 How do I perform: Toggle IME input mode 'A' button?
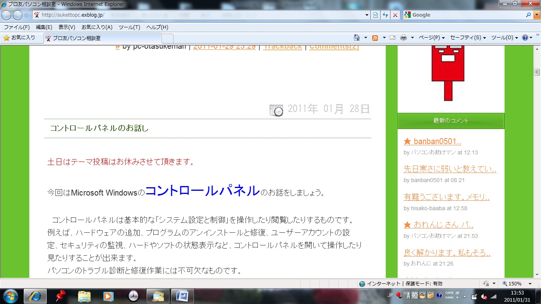click(x=407, y=295)
